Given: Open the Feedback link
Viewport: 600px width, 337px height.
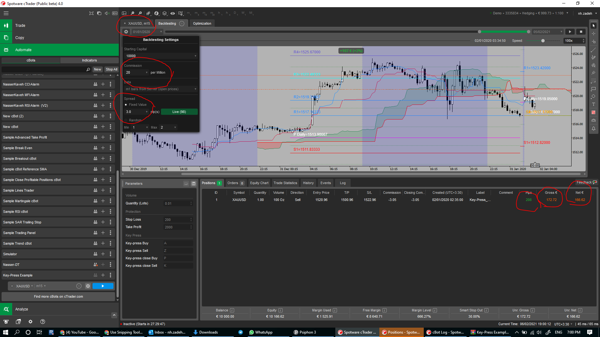Looking at the screenshot, I should click(x=587, y=183).
